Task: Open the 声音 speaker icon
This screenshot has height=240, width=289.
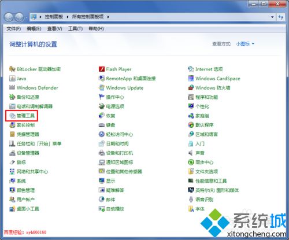Action: pyautogui.click(x=191, y=153)
